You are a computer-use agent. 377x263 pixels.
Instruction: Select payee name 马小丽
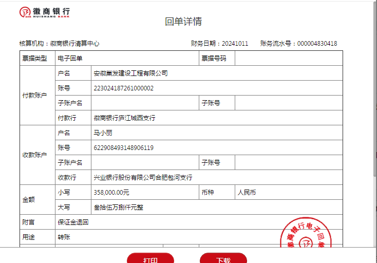[x=103, y=133]
